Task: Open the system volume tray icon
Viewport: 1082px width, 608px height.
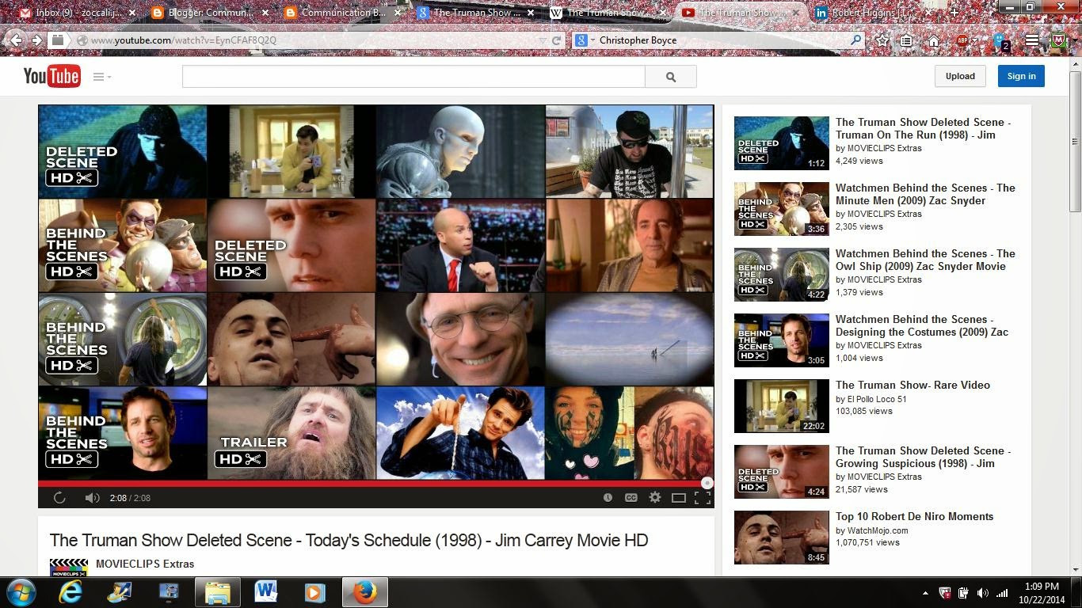Action: click(x=983, y=593)
